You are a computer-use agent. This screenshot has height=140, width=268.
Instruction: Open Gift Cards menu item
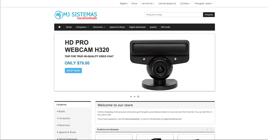(x=165, y=27)
